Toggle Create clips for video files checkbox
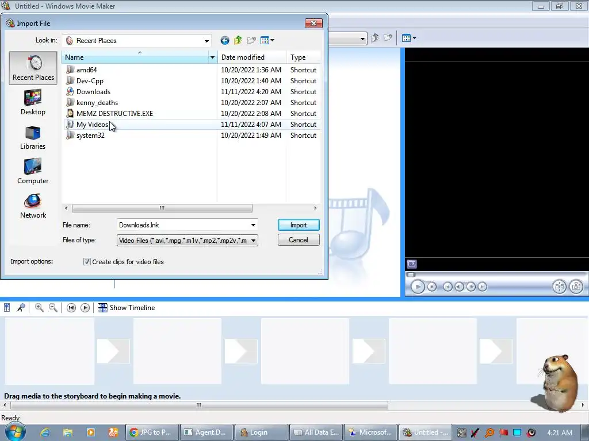Viewport: 589px width, 441px height. (x=87, y=262)
